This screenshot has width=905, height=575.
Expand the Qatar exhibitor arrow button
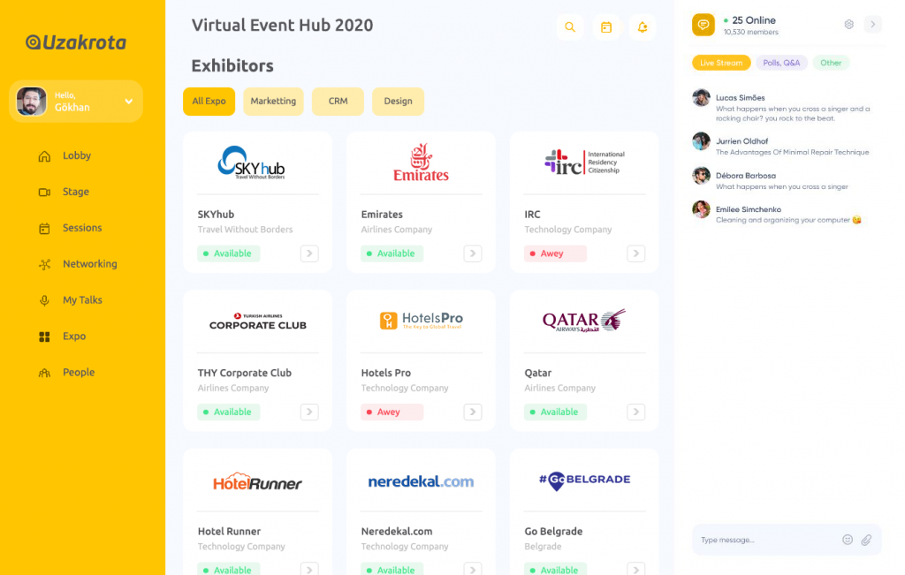pos(636,412)
